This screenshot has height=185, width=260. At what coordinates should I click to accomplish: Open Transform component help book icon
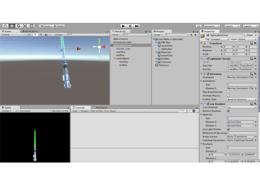(x=252, y=43)
